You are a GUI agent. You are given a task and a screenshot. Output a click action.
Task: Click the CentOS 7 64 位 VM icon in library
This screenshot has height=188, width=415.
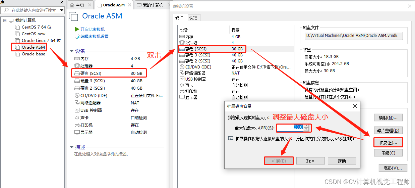point(17,27)
